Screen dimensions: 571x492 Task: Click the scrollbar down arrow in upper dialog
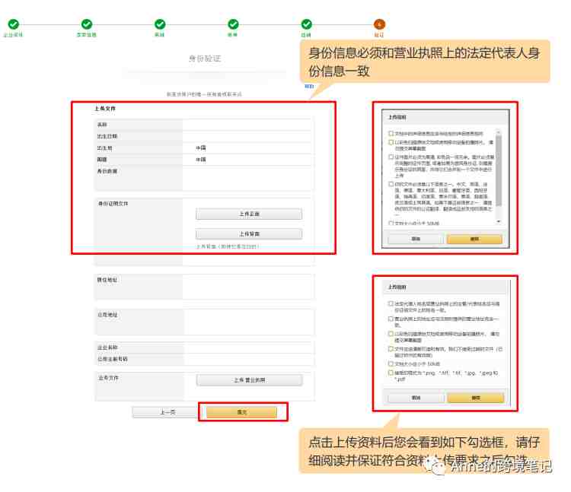point(499,221)
